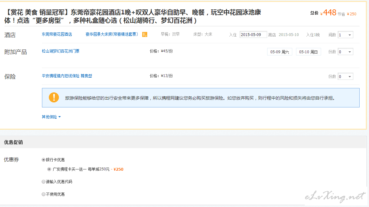Viewport: 369px width, 207px height.
Task: Click the 入住1晚 stay length text
Action: (x=313, y=35)
